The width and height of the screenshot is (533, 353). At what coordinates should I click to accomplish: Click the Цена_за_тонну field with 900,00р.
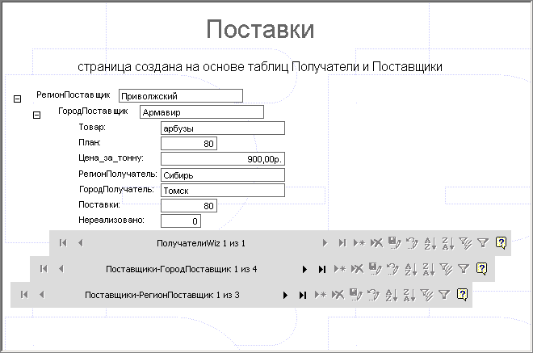tap(223, 159)
